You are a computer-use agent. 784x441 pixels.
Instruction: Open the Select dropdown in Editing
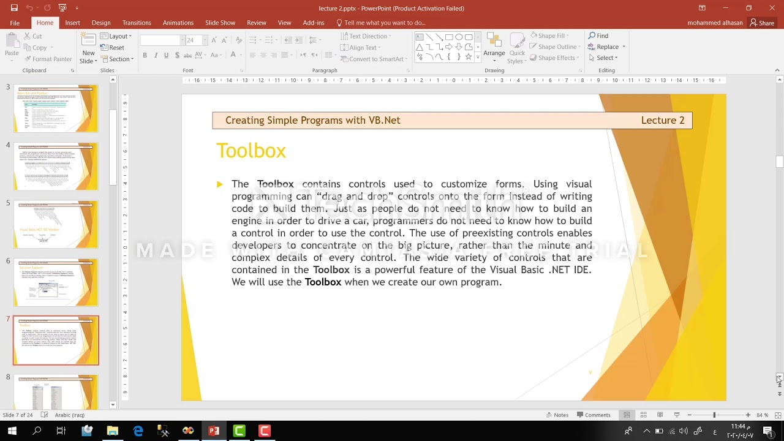tap(603, 58)
